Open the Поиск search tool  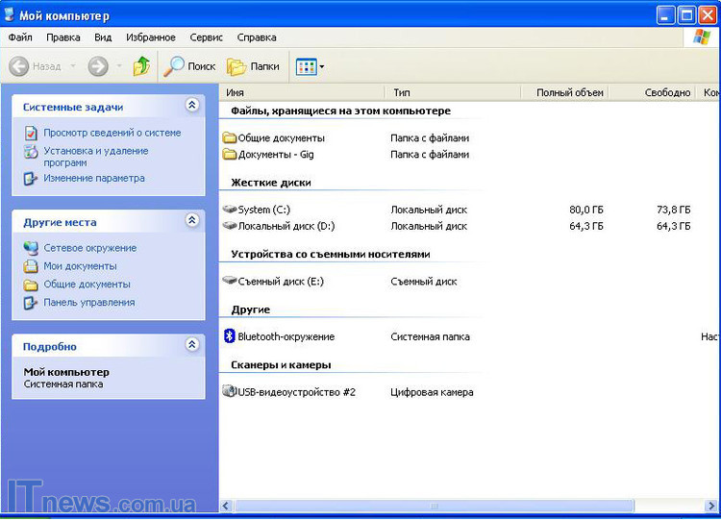pyautogui.click(x=190, y=66)
